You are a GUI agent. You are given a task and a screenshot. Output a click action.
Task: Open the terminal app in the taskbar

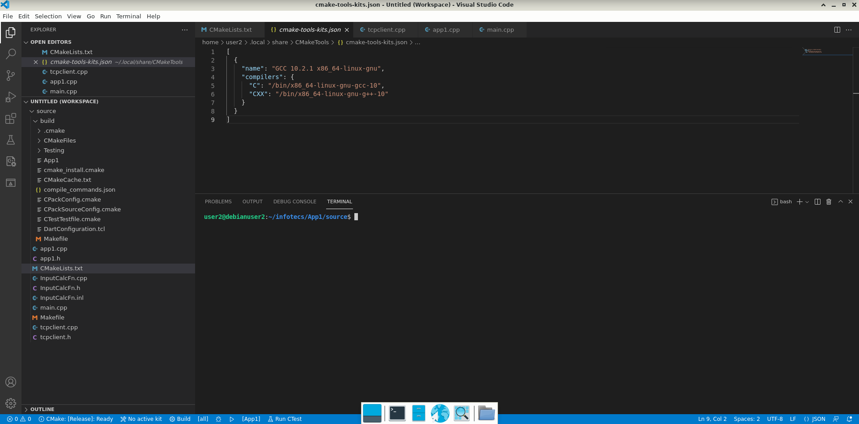[x=397, y=413]
